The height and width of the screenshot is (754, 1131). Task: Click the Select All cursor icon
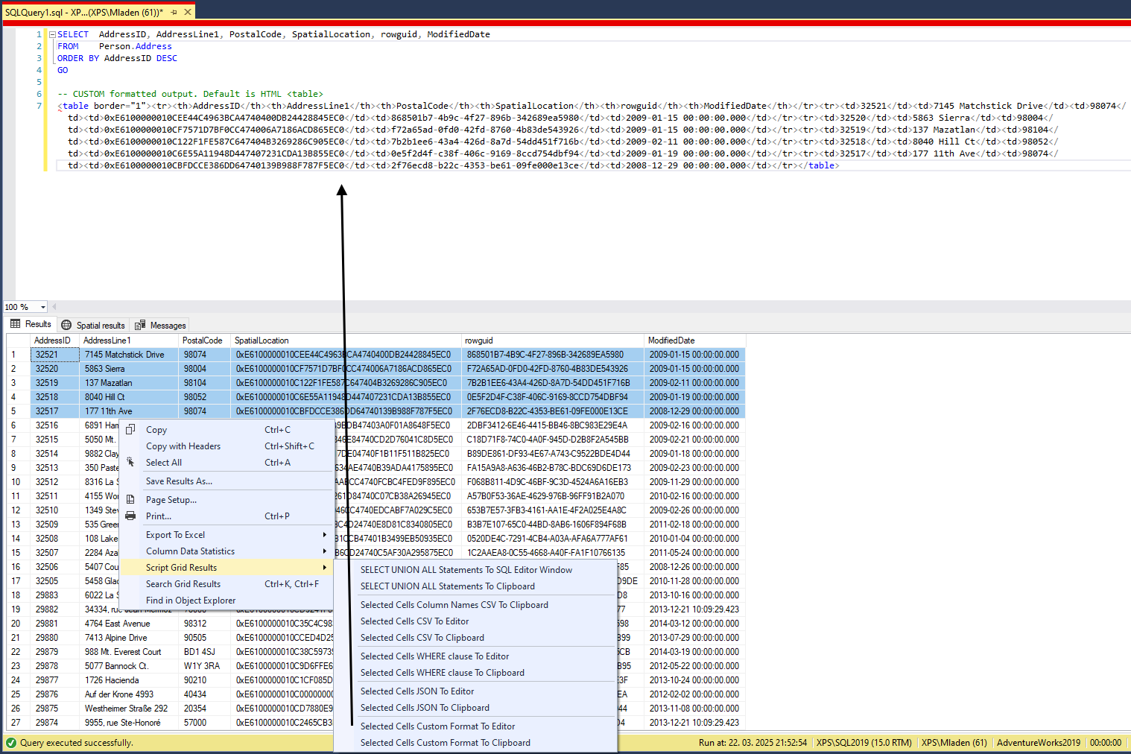130,462
